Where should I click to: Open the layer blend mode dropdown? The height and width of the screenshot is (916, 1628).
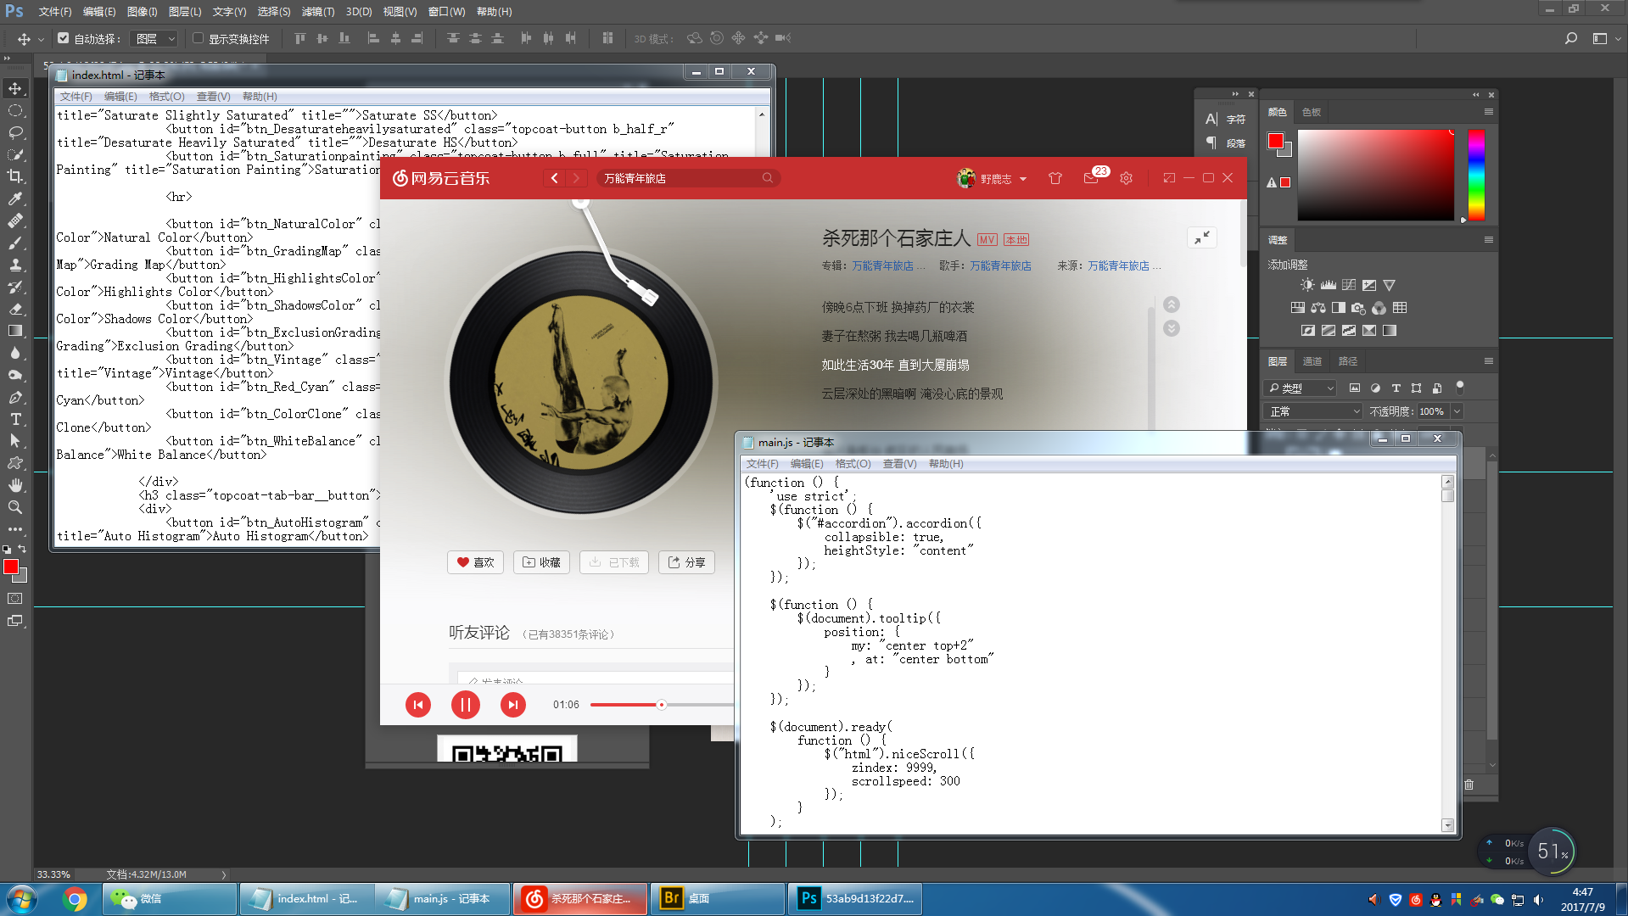[x=1314, y=411]
